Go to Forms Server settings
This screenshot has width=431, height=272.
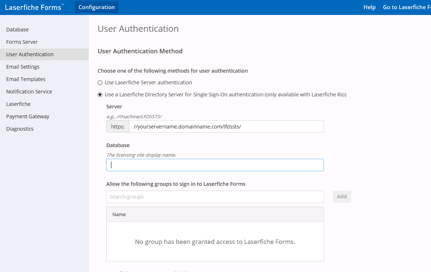22,42
